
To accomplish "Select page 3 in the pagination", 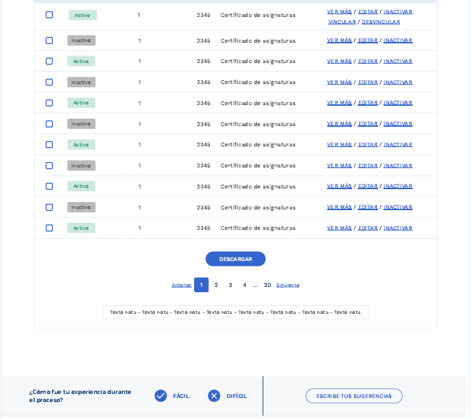I will [x=230, y=285].
